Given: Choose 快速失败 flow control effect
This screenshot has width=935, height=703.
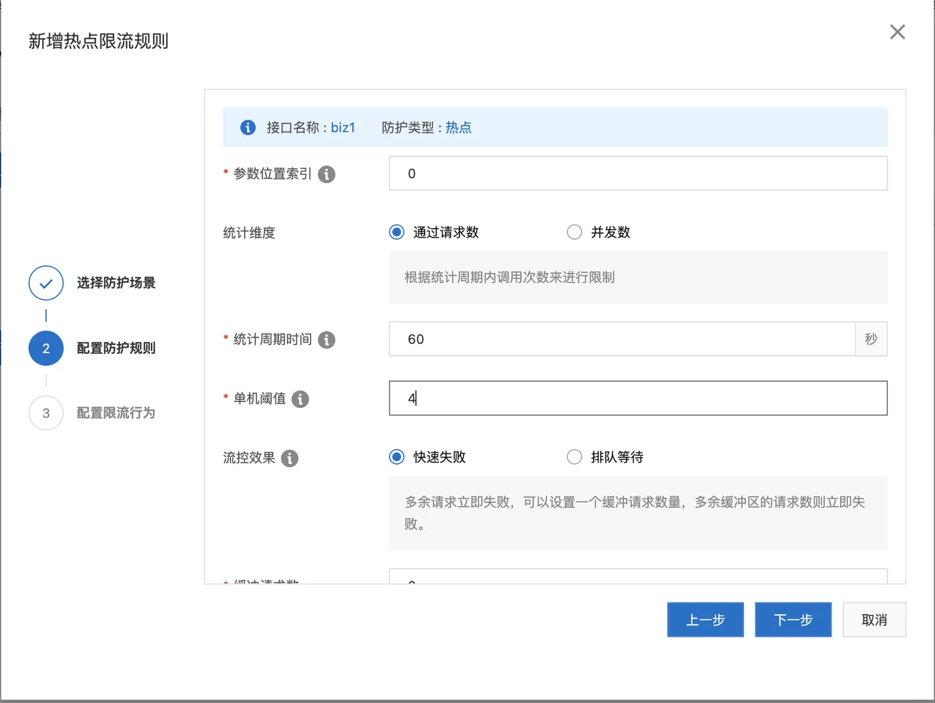Looking at the screenshot, I should pos(397,457).
